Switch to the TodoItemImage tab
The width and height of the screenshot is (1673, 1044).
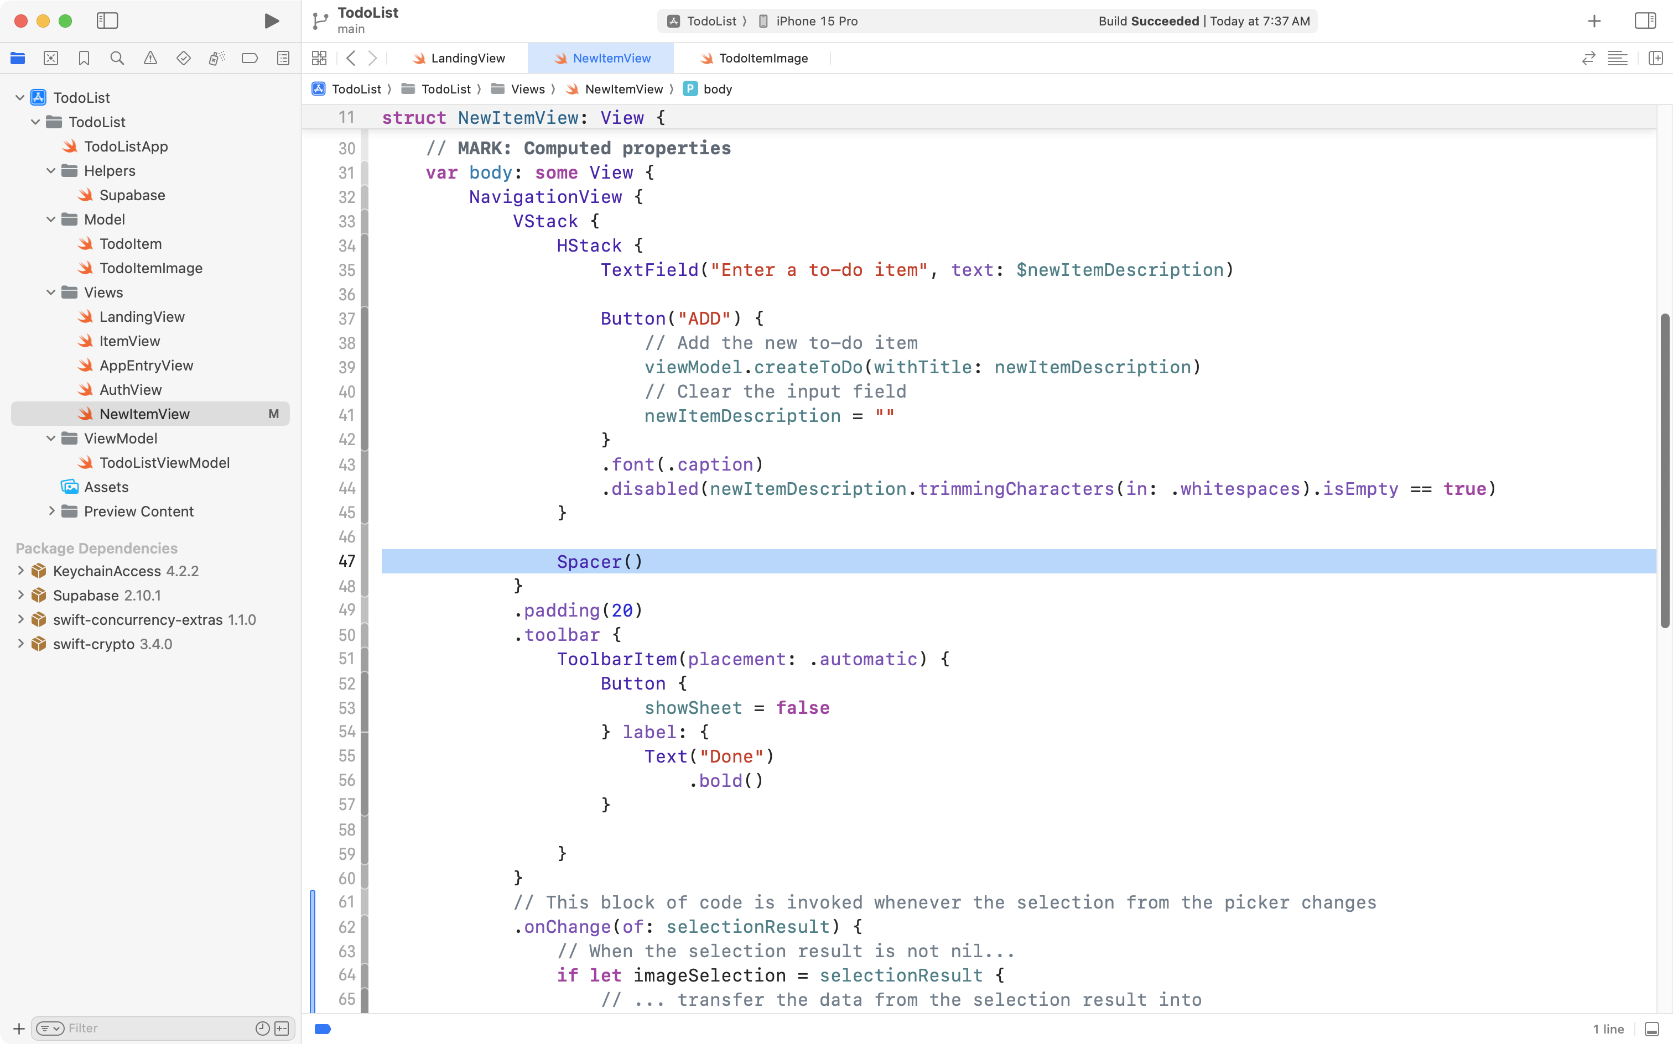coord(763,58)
